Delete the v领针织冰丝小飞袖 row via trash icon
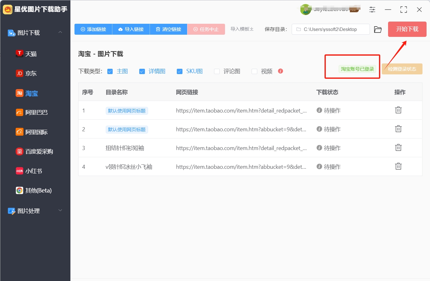This screenshot has width=430, height=281. click(398, 166)
